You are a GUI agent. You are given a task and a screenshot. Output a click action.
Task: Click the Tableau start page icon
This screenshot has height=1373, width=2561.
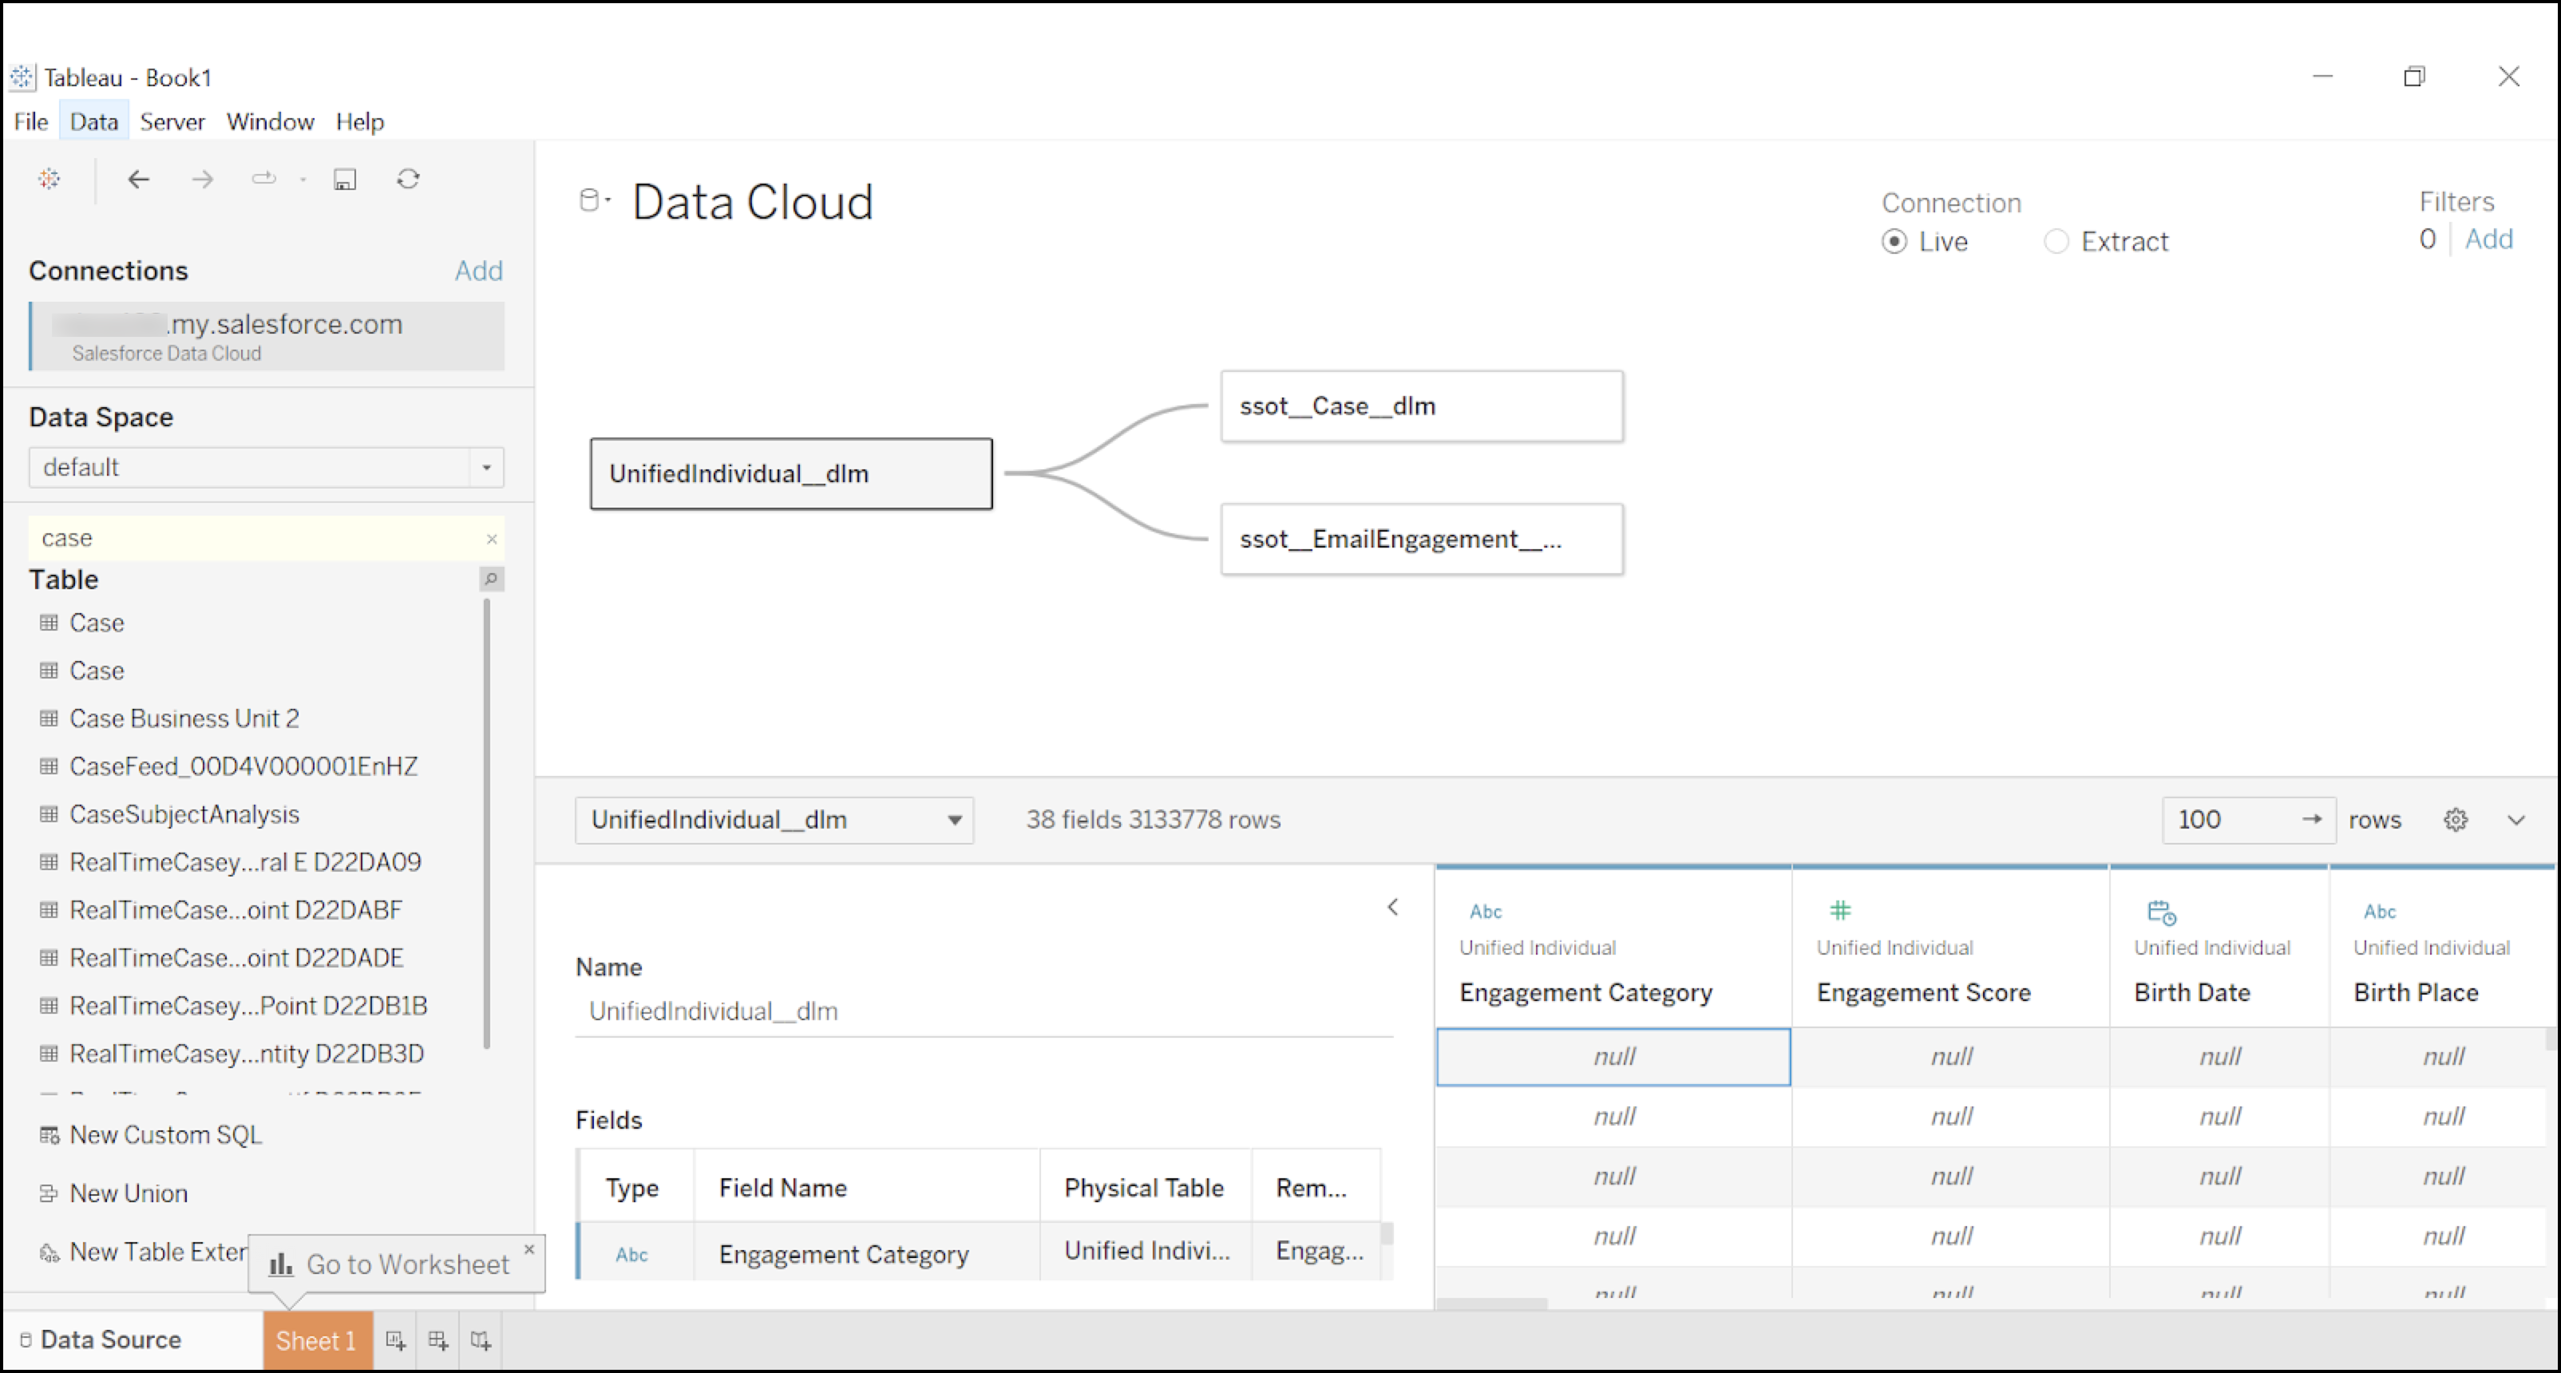coord(49,179)
